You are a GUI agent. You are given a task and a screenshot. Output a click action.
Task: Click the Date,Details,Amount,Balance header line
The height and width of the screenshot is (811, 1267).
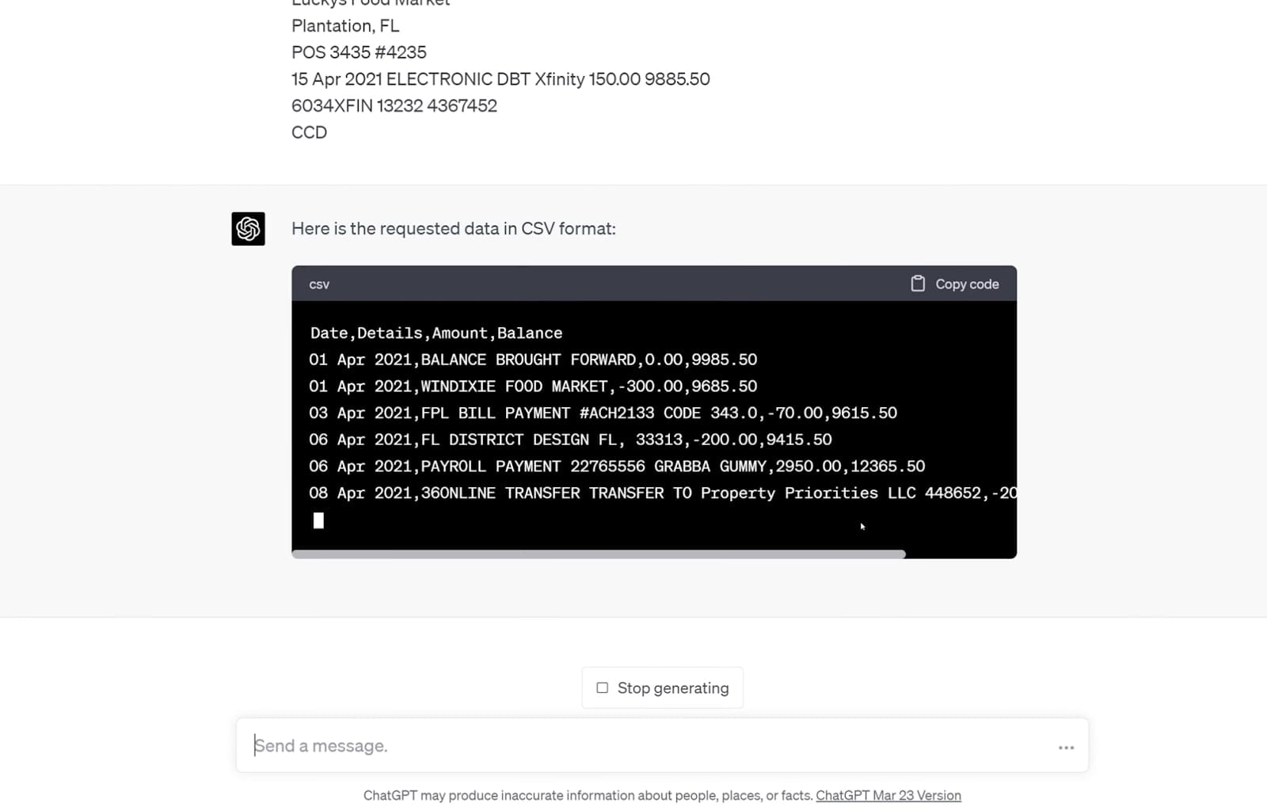tap(436, 333)
